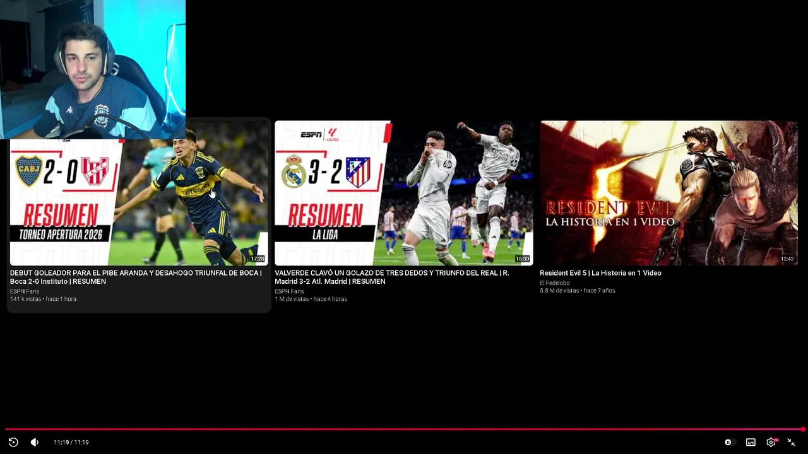Click title 'DEBUT GOLEADOR PARA EL PIBE ARANDA'
Screen dimensions: 808x454
point(136,277)
